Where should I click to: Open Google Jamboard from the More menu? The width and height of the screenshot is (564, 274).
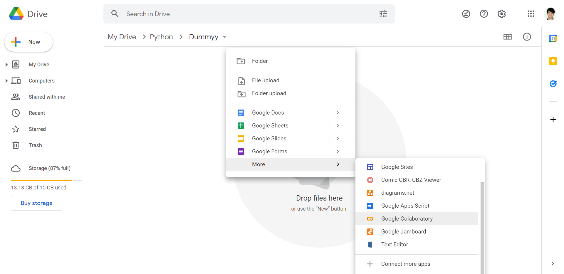pos(403,231)
